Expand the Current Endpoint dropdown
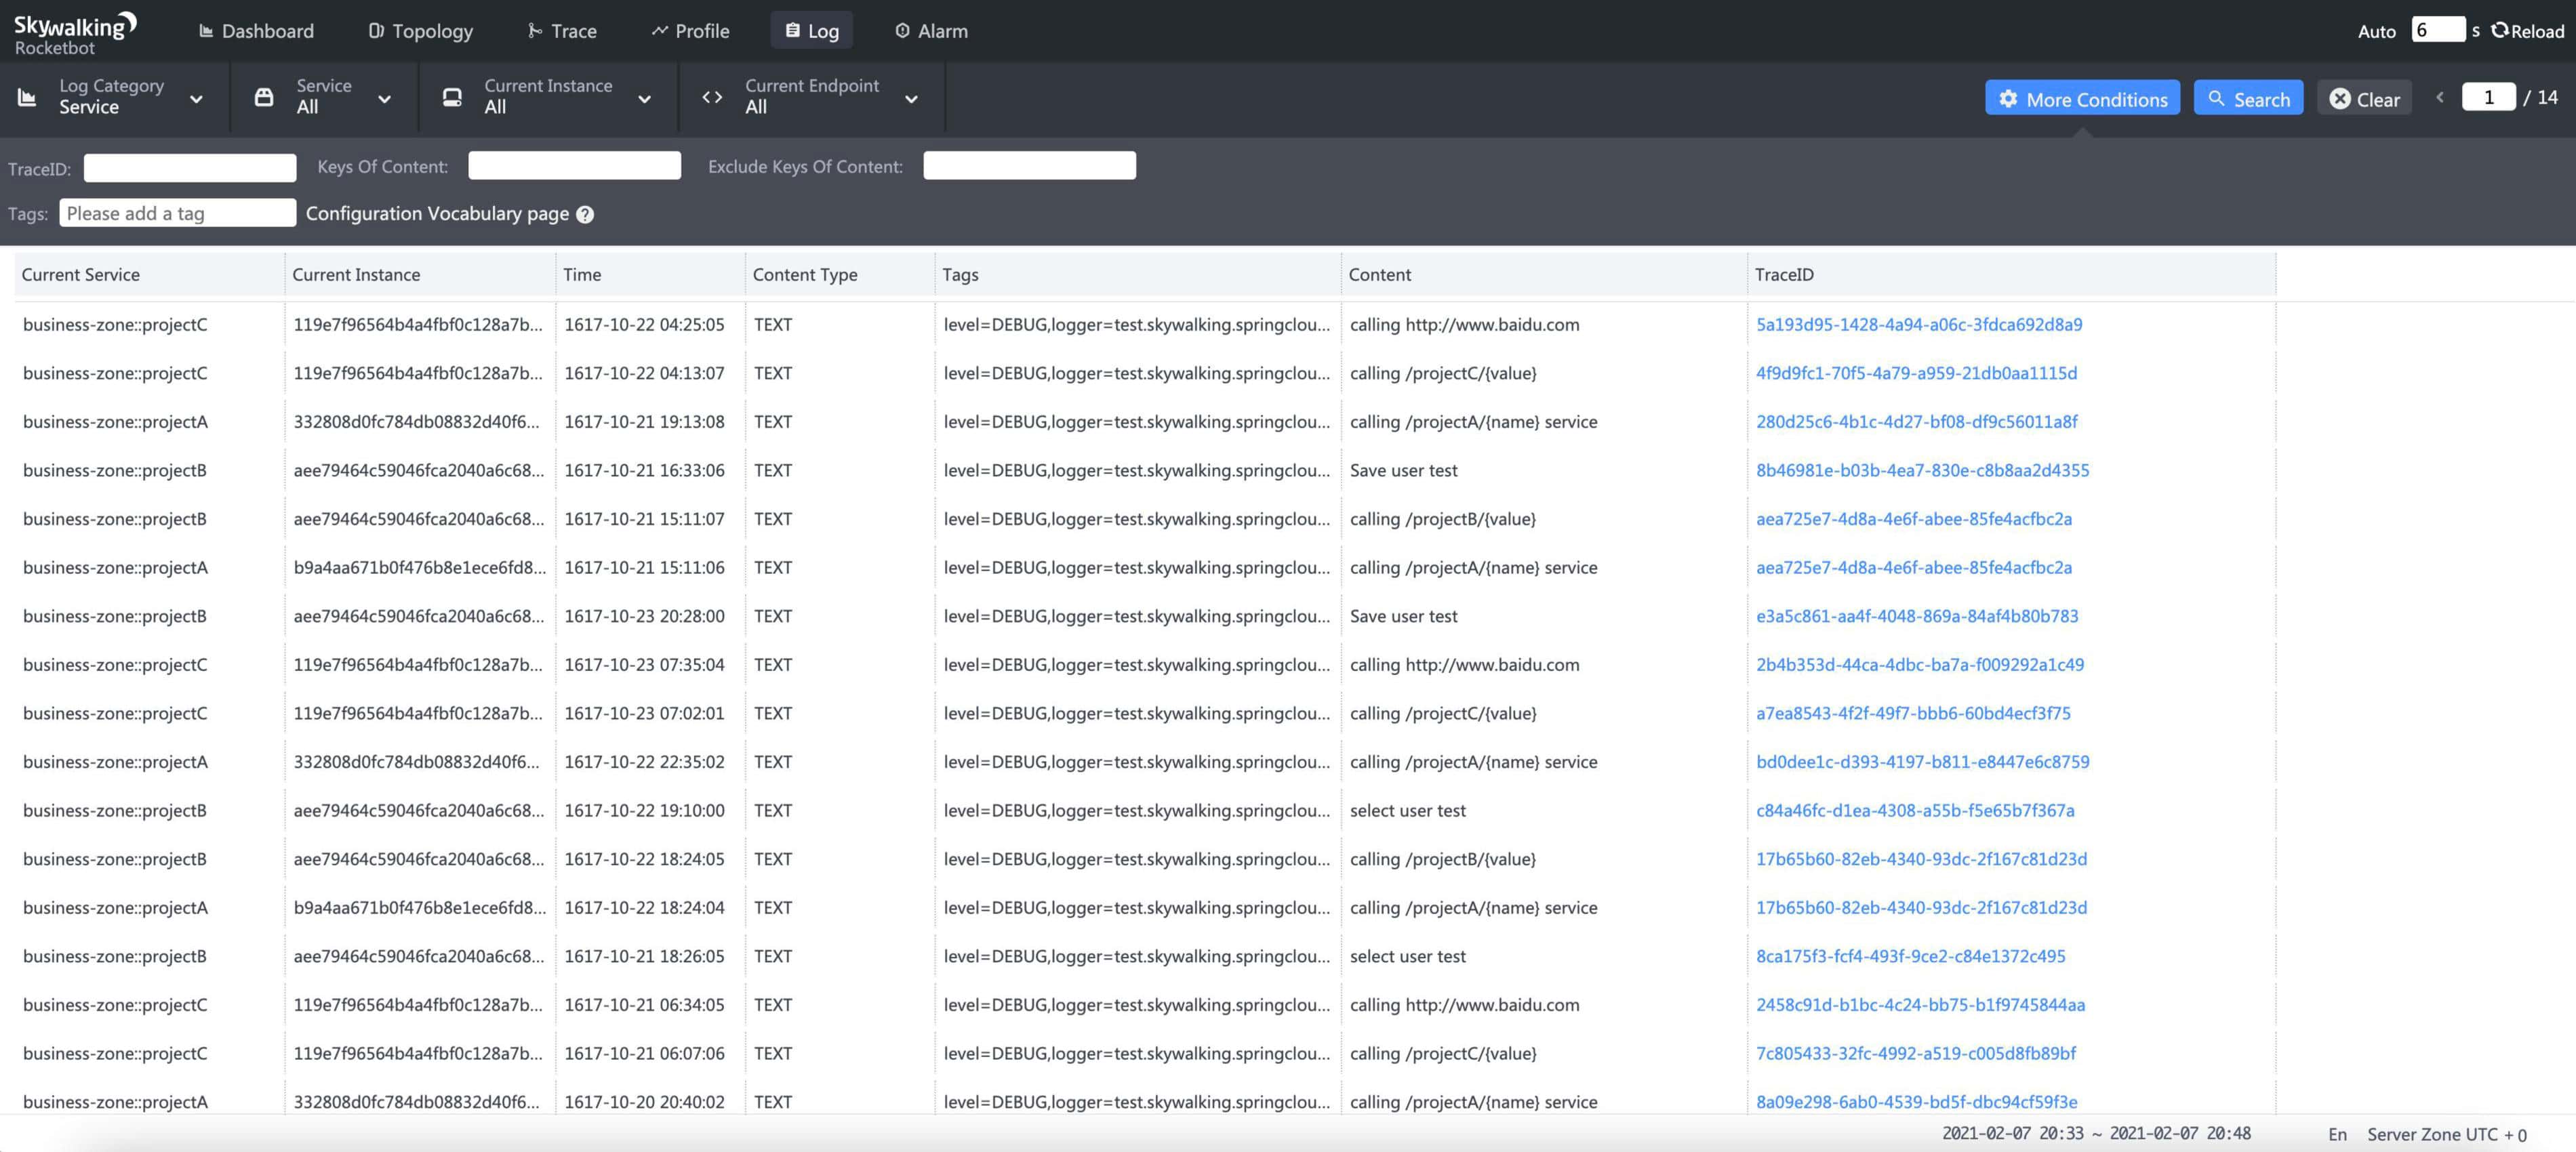The width and height of the screenshot is (2576, 1152). tap(911, 98)
